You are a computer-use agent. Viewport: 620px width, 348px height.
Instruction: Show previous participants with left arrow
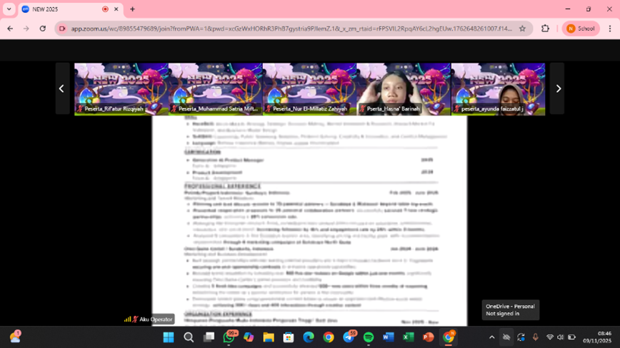pos(61,89)
